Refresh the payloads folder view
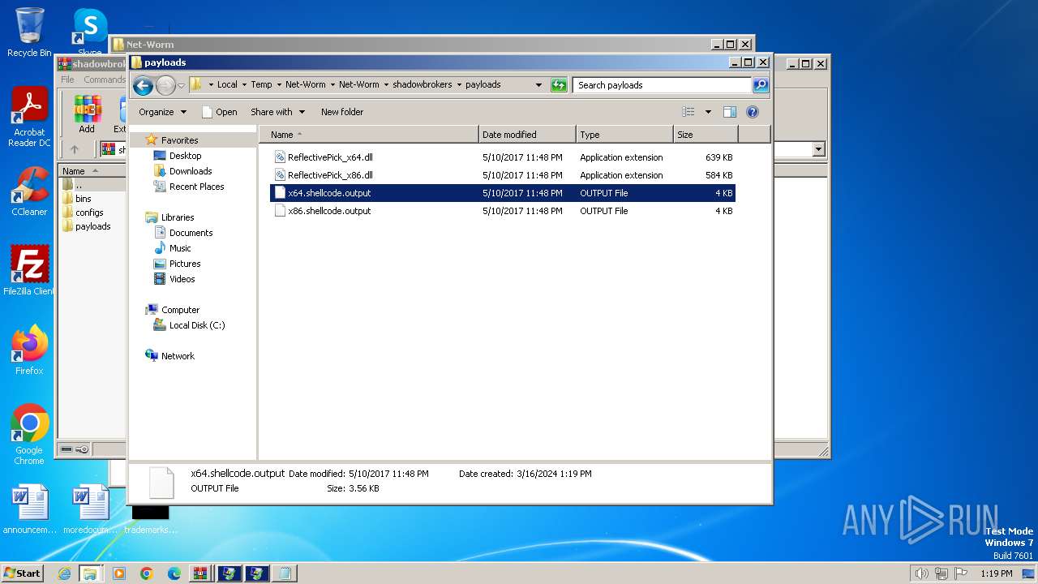This screenshot has width=1038, height=584. tap(559, 84)
